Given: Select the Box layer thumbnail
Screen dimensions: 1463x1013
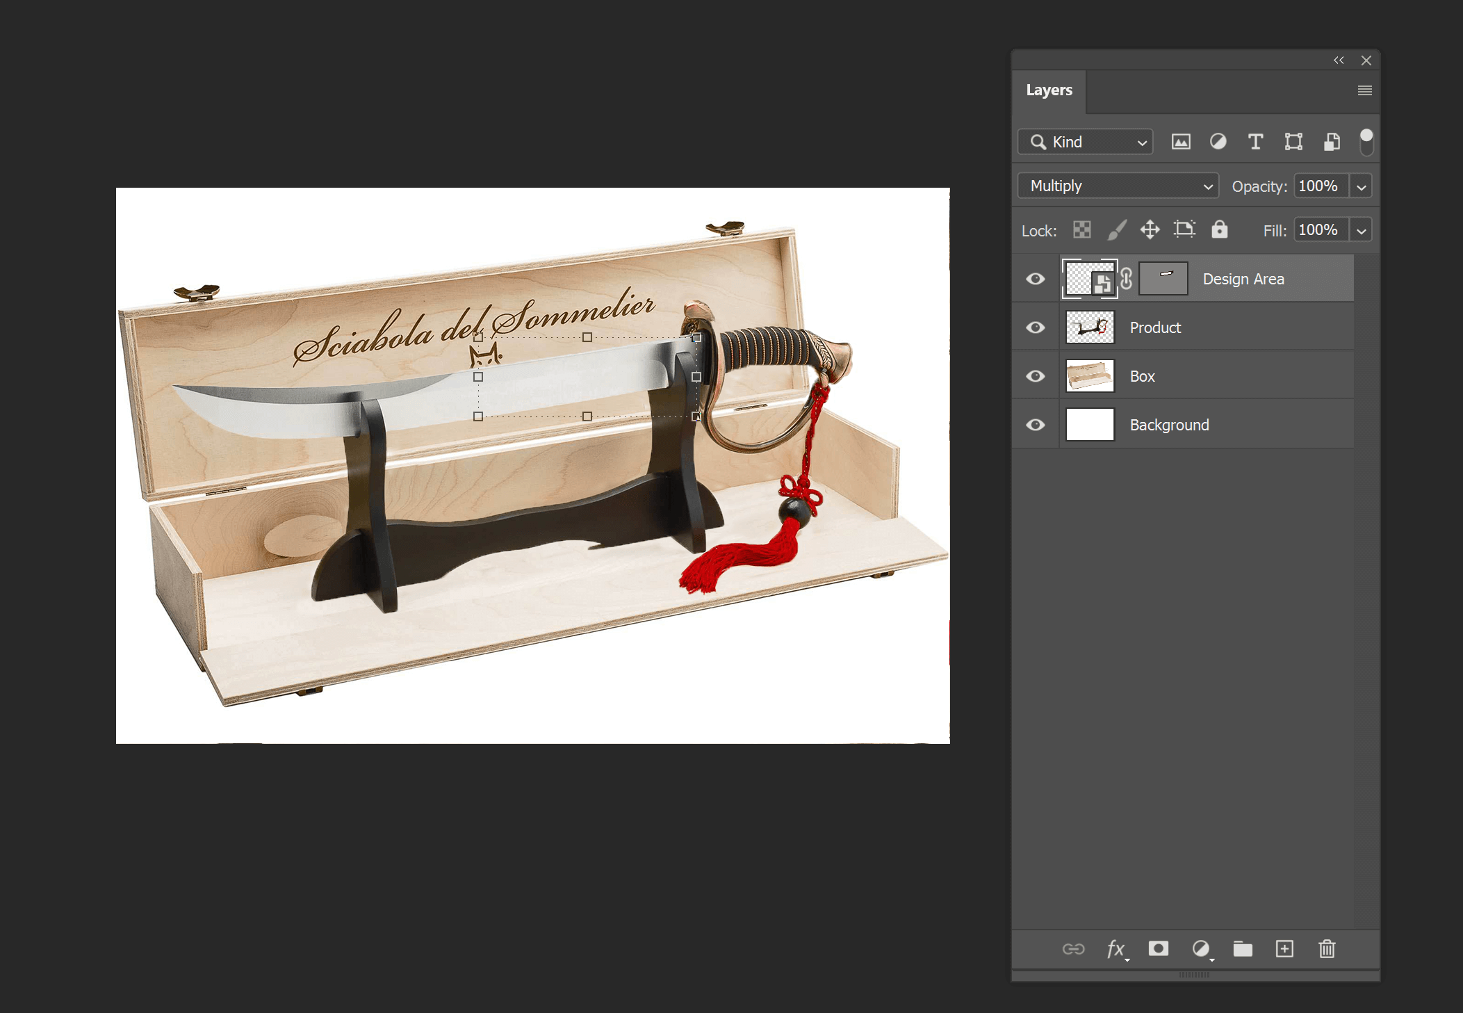Looking at the screenshot, I should [1090, 376].
